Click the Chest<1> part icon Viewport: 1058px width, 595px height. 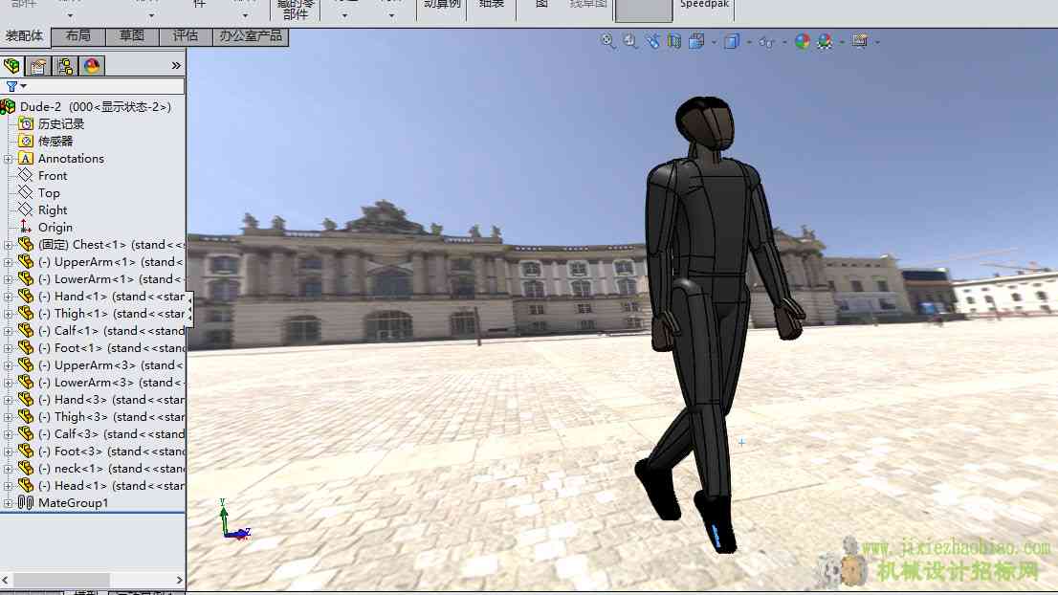(26, 244)
